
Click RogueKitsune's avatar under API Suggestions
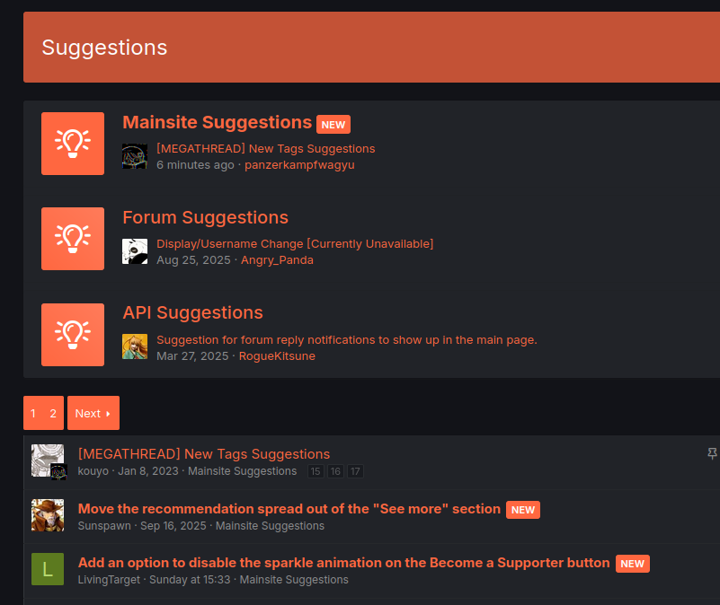[135, 346]
